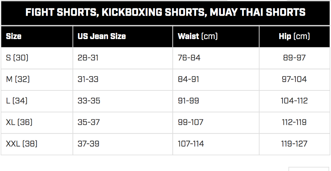Click the 33-35 jean size cell
Screen dimensions: 331x171
(x=123, y=101)
